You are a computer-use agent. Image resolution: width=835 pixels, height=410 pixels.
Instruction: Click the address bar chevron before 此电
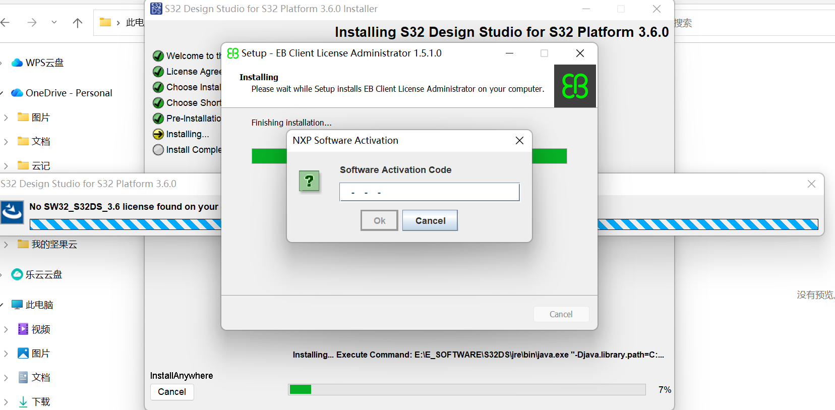(118, 23)
